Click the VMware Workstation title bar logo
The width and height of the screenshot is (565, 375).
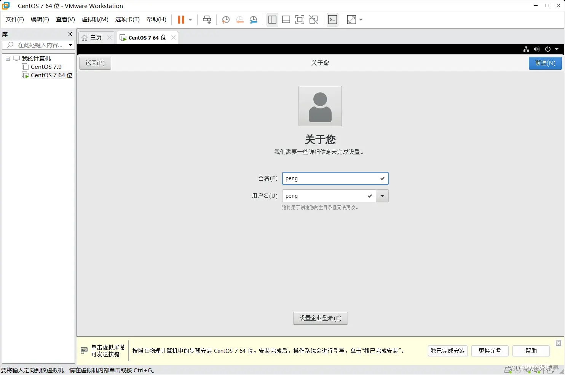[6, 6]
